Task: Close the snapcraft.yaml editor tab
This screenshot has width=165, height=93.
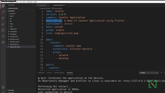Action: [x=65, y=5]
